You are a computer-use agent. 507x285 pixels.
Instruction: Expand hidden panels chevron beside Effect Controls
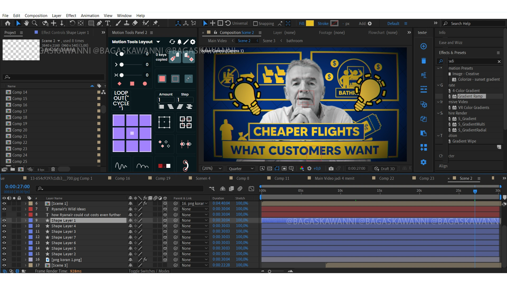(103, 32)
